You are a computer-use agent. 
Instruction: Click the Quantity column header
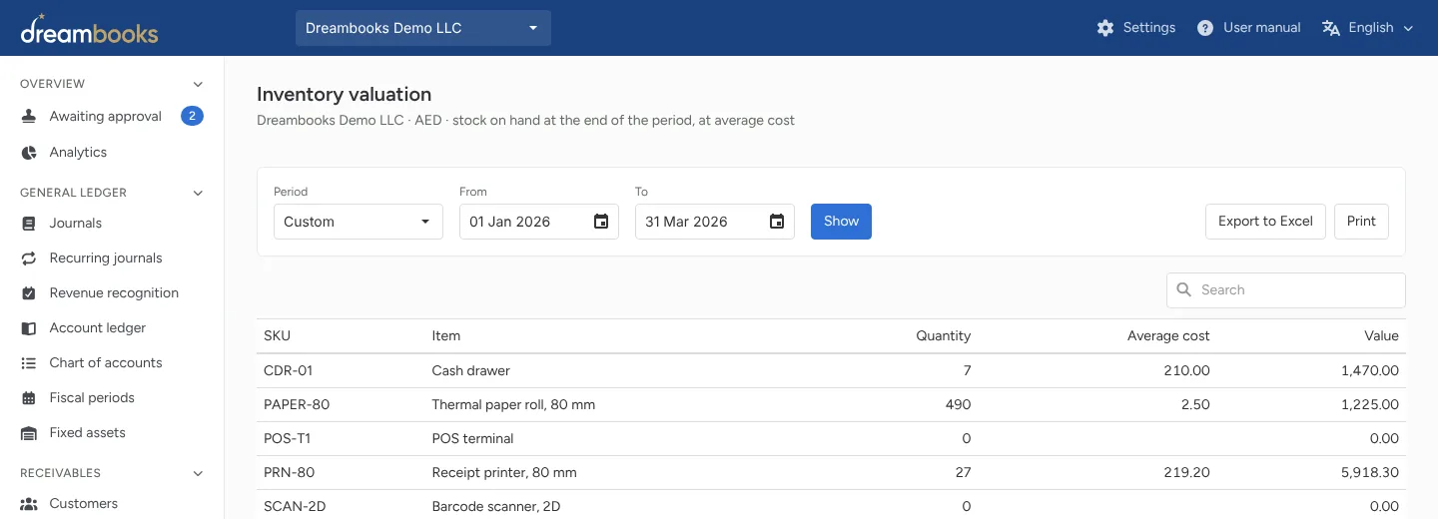[943, 336]
